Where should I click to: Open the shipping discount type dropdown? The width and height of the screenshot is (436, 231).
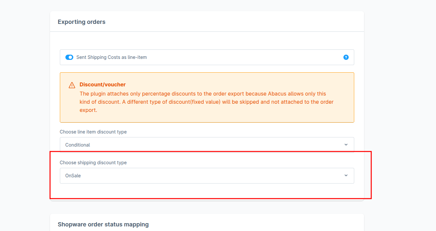(x=207, y=176)
